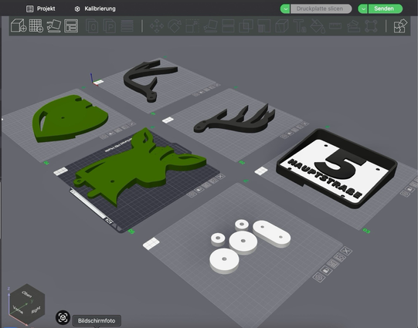The width and height of the screenshot is (418, 328).
Task: Expand the dropdown beside Druckplatte slicen
Action: pyautogui.click(x=285, y=8)
